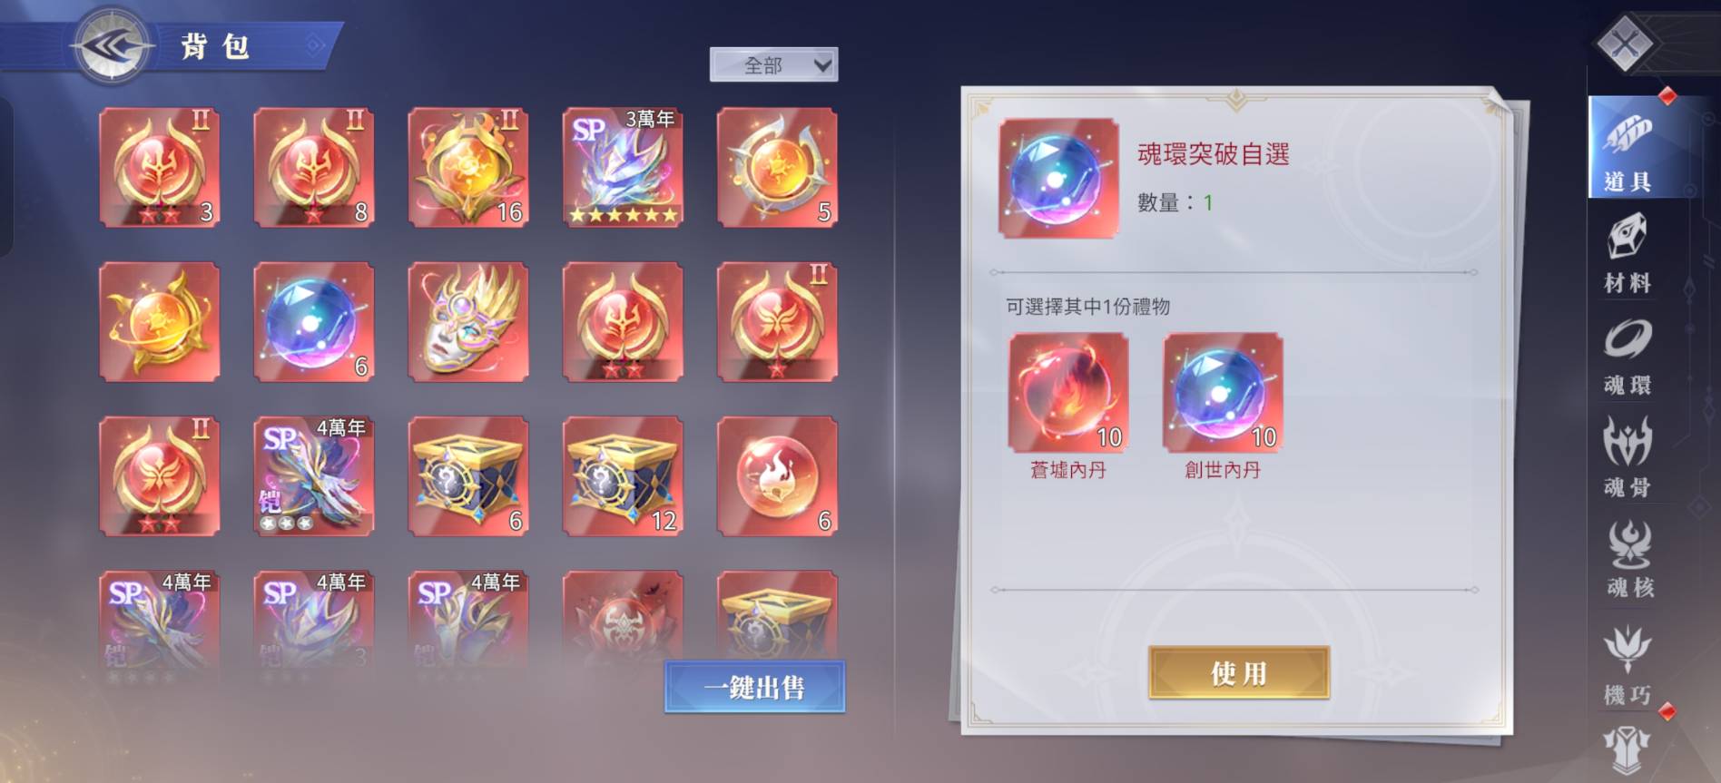Select the SP 4萬年 鎧 three-star item
Image resolution: width=1721 pixels, height=783 pixels.
pos(313,475)
